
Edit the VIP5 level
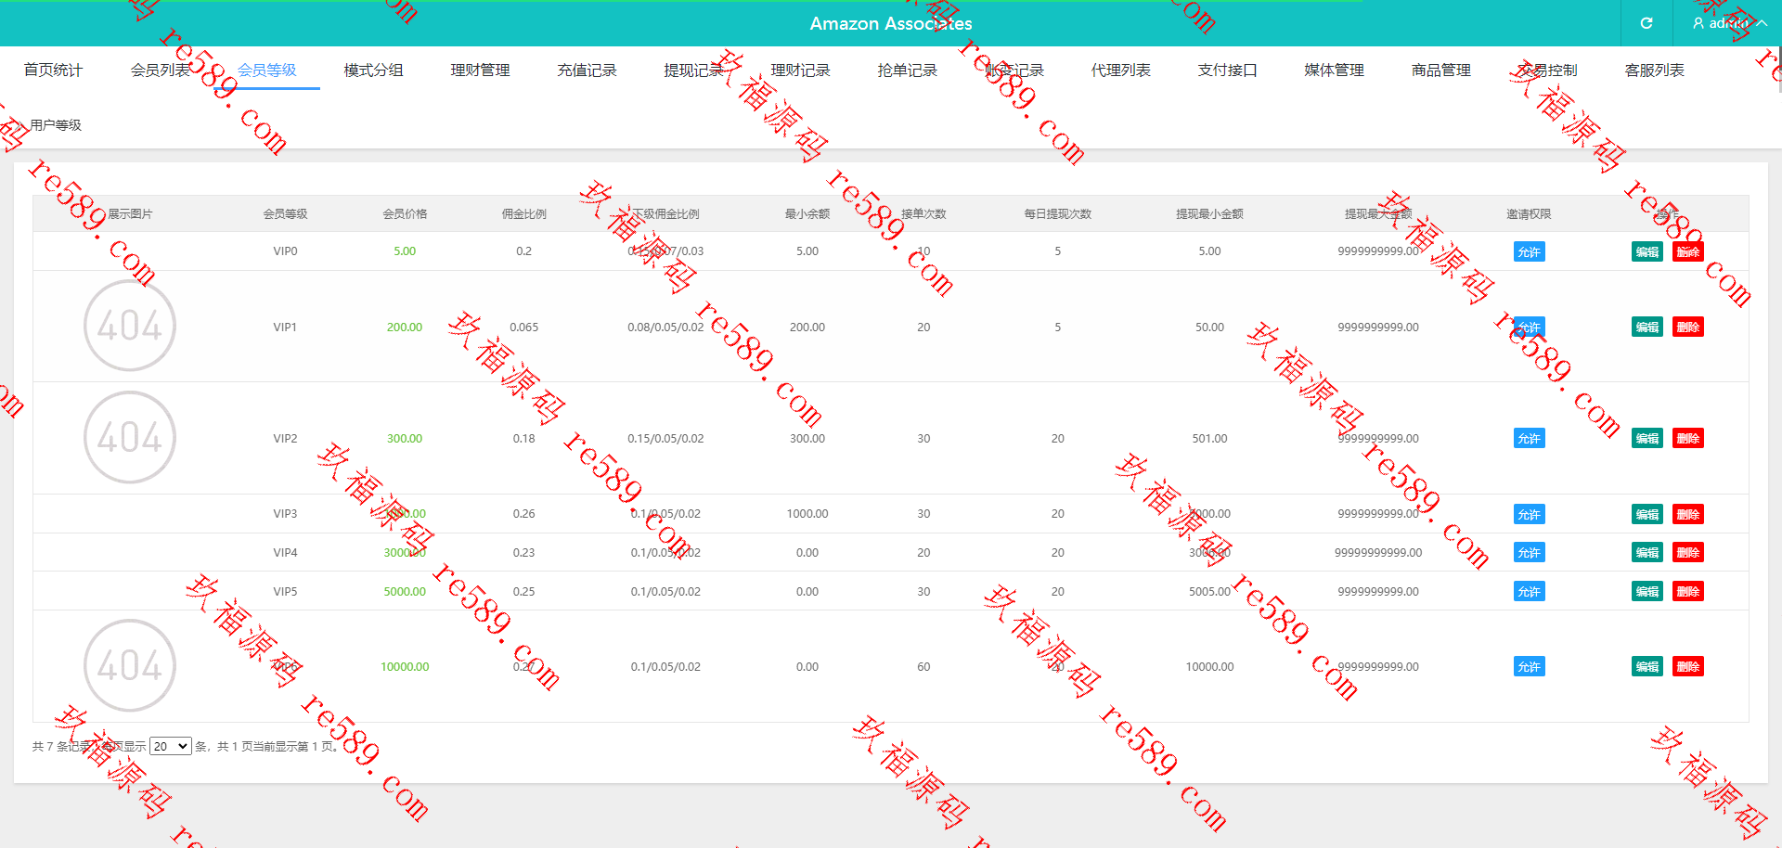[1647, 591]
